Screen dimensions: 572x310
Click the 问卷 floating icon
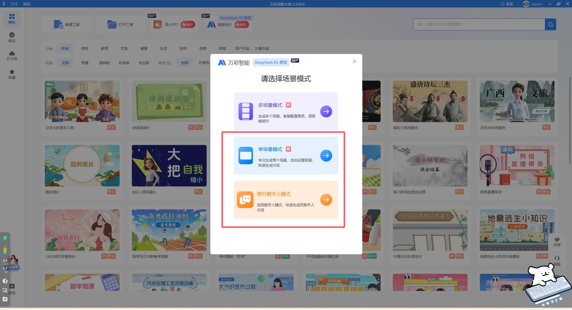(x=557, y=242)
